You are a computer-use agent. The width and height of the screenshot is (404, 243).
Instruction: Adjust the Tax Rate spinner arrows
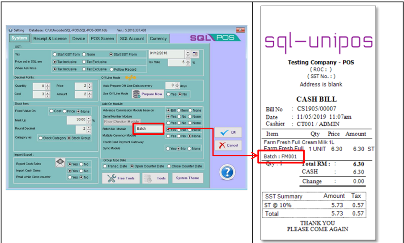pyautogui.click(x=189, y=62)
